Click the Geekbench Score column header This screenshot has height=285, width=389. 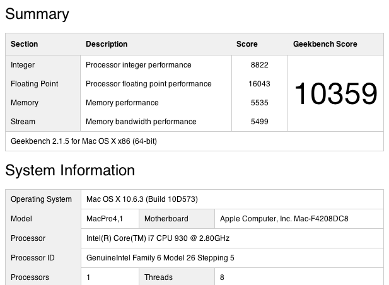coord(325,44)
